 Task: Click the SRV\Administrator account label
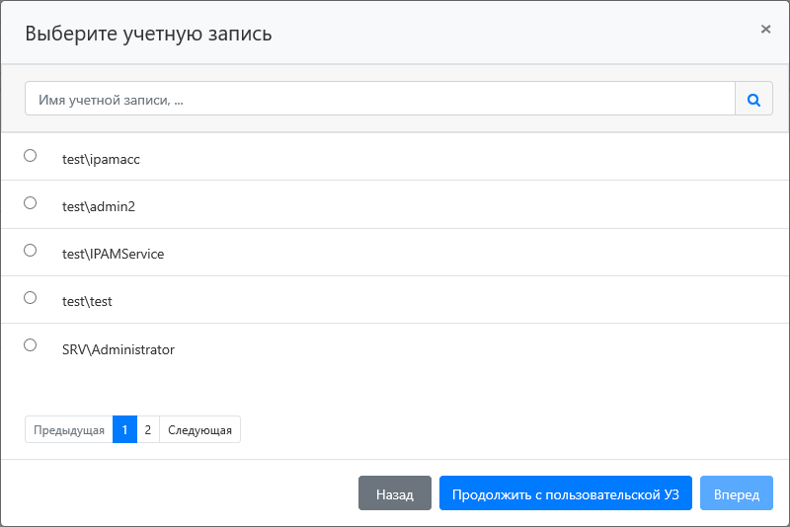(x=118, y=349)
